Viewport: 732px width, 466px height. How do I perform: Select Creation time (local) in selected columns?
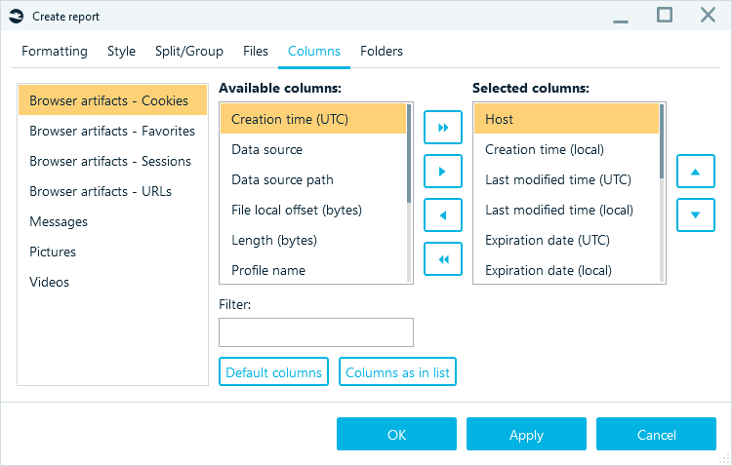(x=566, y=149)
